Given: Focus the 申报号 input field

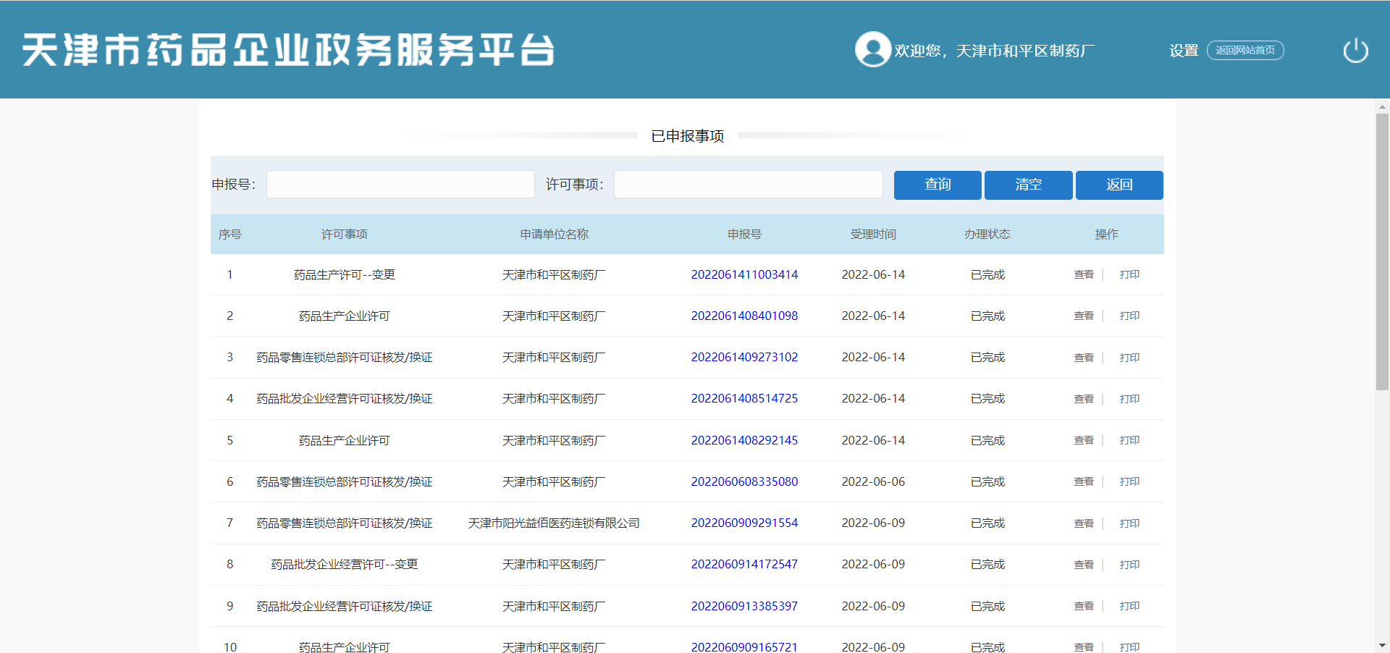Looking at the screenshot, I should [x=400, y=185].
